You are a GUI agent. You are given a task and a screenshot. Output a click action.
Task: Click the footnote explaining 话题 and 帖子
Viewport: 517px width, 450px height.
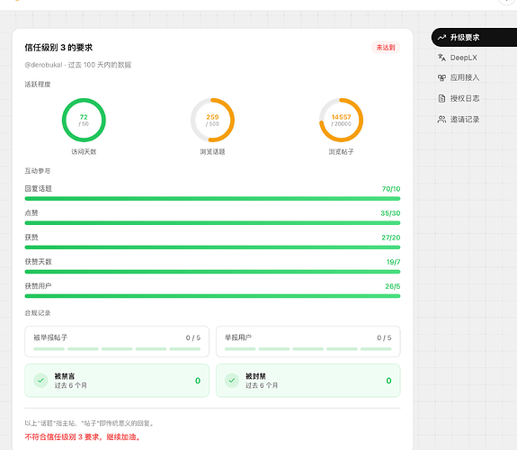[89, 423]
